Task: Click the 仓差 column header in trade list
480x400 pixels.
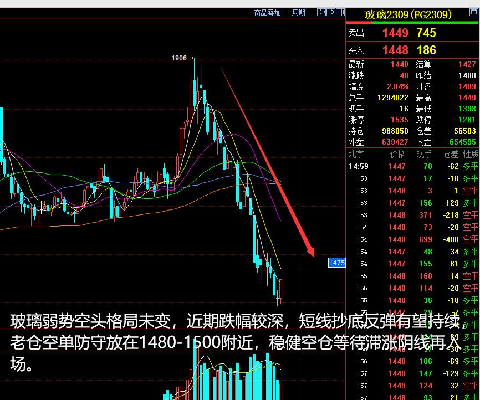Action: coord(450,155)
